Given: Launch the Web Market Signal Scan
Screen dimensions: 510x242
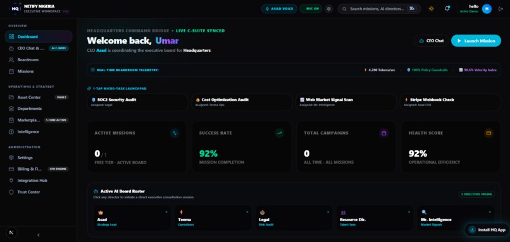Looking at the screenshot, I should click(346, 102).
